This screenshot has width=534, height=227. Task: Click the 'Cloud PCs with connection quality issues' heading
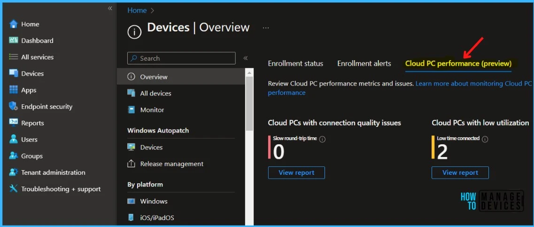(334, 123)
